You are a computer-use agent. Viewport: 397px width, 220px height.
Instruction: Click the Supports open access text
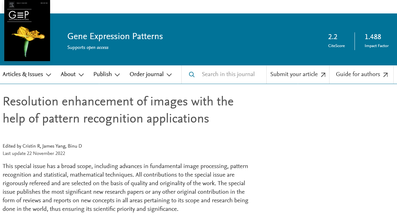click(88, 48)
